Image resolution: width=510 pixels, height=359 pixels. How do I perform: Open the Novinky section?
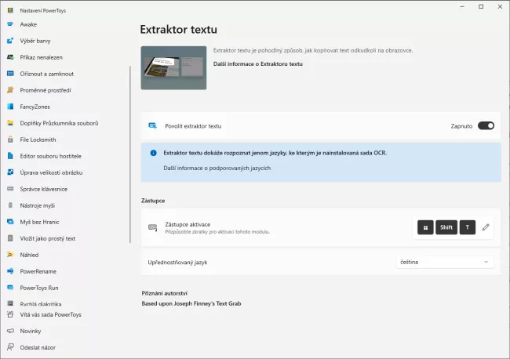(31, 331)
